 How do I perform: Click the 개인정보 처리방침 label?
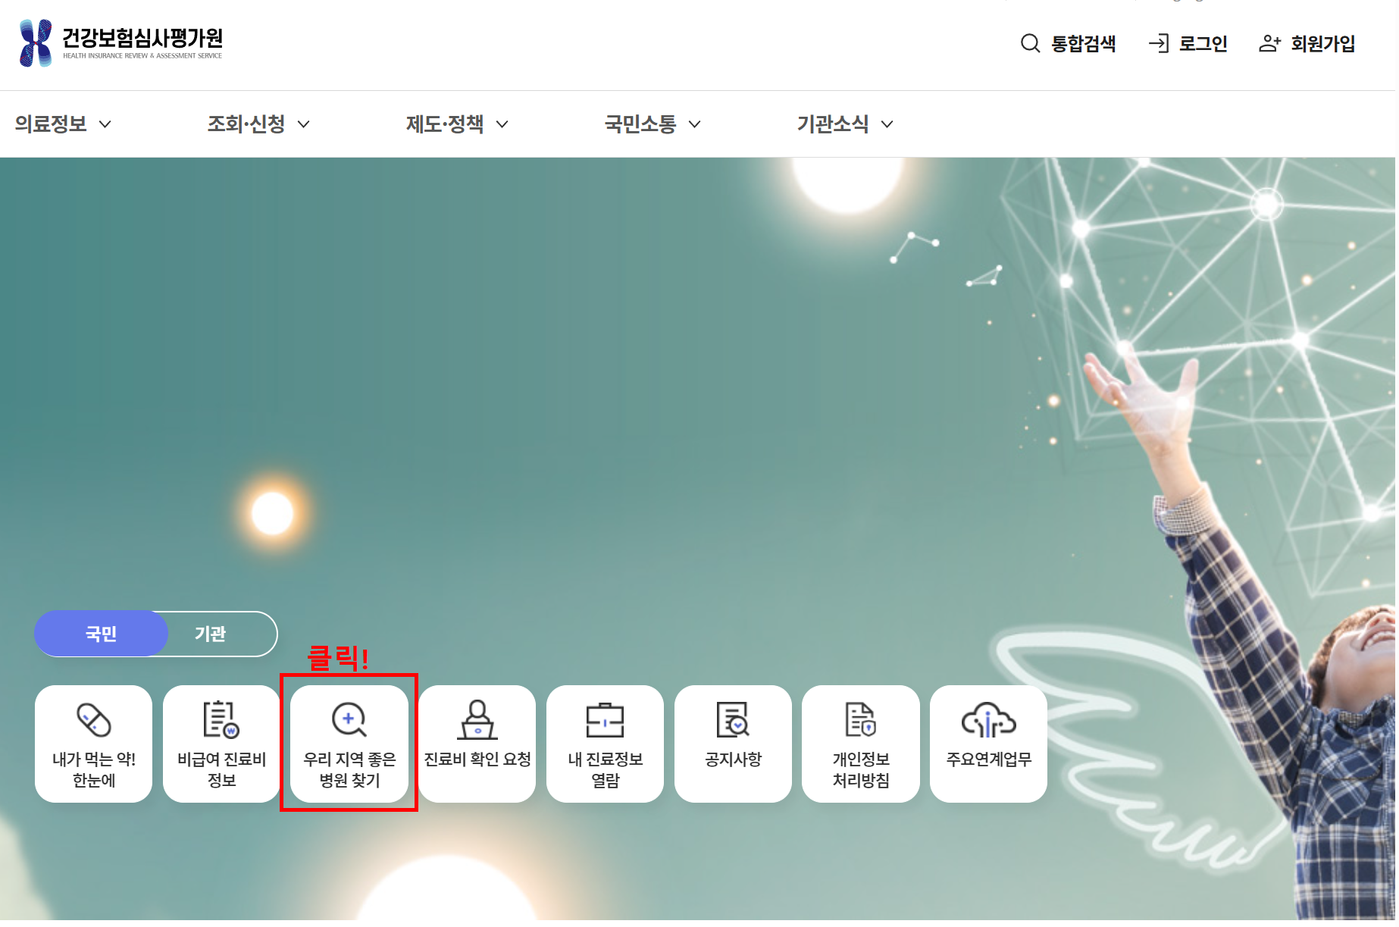(861, 769)
